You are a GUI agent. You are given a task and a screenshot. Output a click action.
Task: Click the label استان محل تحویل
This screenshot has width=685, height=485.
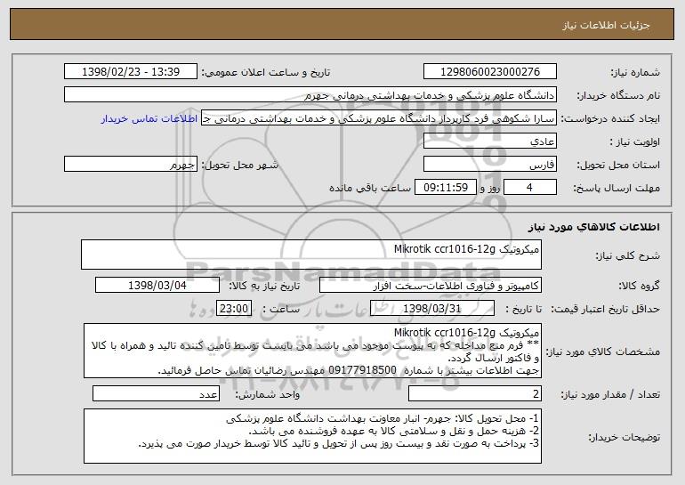pos(618,166)
